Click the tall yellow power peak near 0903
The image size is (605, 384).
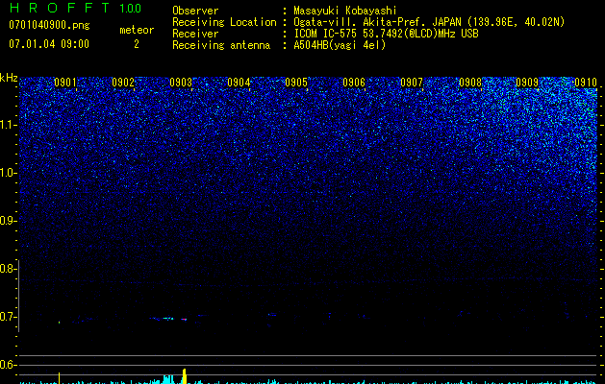tap(185, 376)
